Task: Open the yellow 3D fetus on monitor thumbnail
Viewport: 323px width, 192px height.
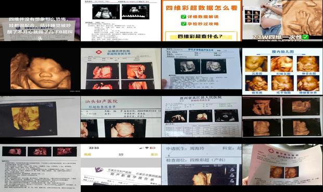Action: pos(40,117)
